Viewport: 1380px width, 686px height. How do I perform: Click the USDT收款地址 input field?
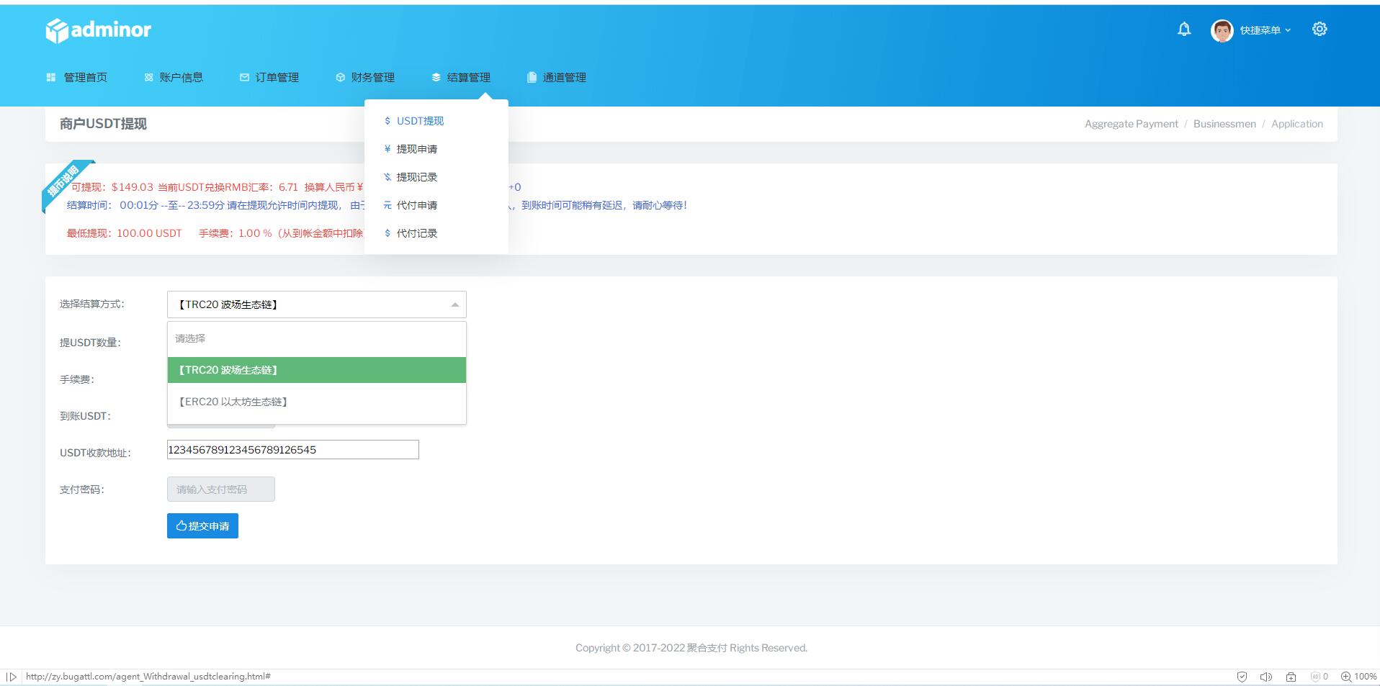coord(292,449)
